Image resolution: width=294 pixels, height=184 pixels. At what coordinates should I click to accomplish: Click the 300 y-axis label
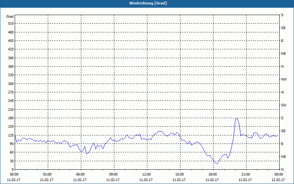coord(11,84)
